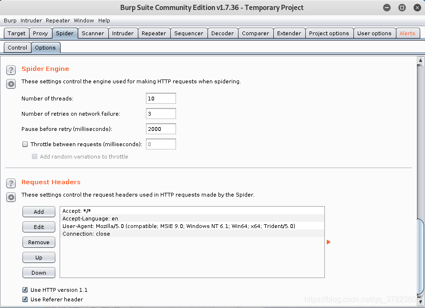Click the window maximize icon
This screenshot has width=425, height=308.
(402, 8)
